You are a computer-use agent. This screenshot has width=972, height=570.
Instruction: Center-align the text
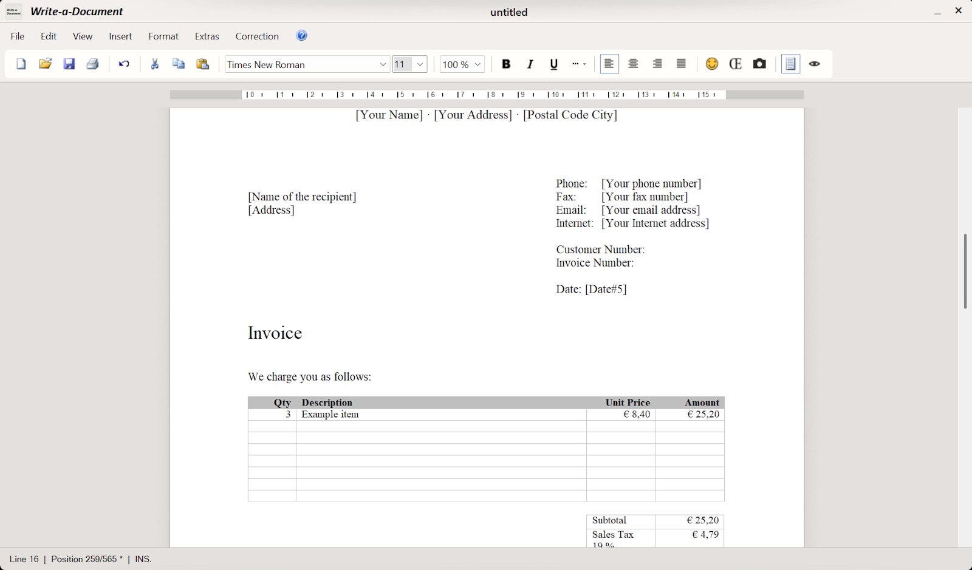coord(634,64)
